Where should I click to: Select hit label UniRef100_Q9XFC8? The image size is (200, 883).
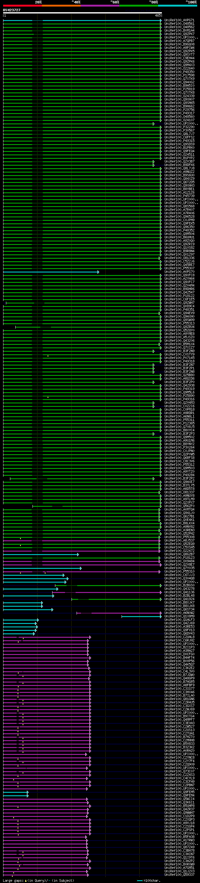179,275
